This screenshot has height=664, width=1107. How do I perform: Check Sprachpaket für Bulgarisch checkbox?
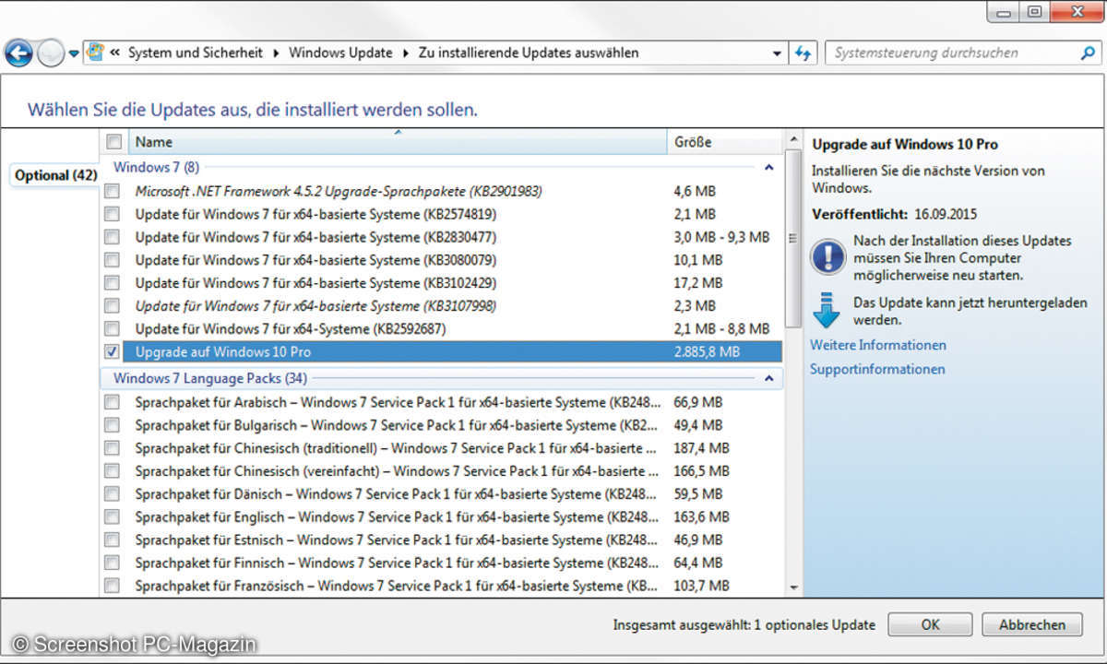tap(112, 425)
